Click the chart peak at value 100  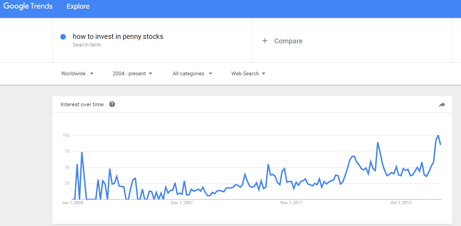[438, 135]
